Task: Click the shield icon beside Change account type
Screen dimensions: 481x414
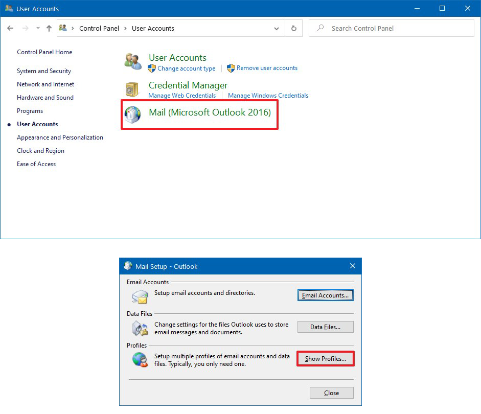Action: 152,68
